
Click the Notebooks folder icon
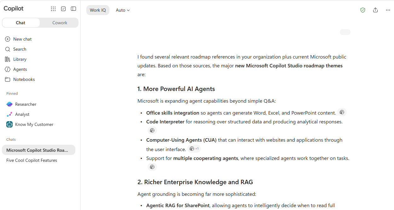tap(8, 79)
